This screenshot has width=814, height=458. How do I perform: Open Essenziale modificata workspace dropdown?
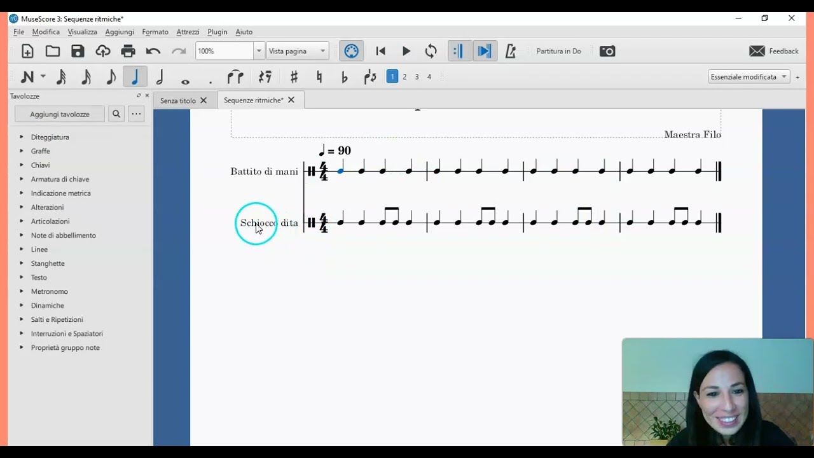pyautogui.click(x=749, y=76)
